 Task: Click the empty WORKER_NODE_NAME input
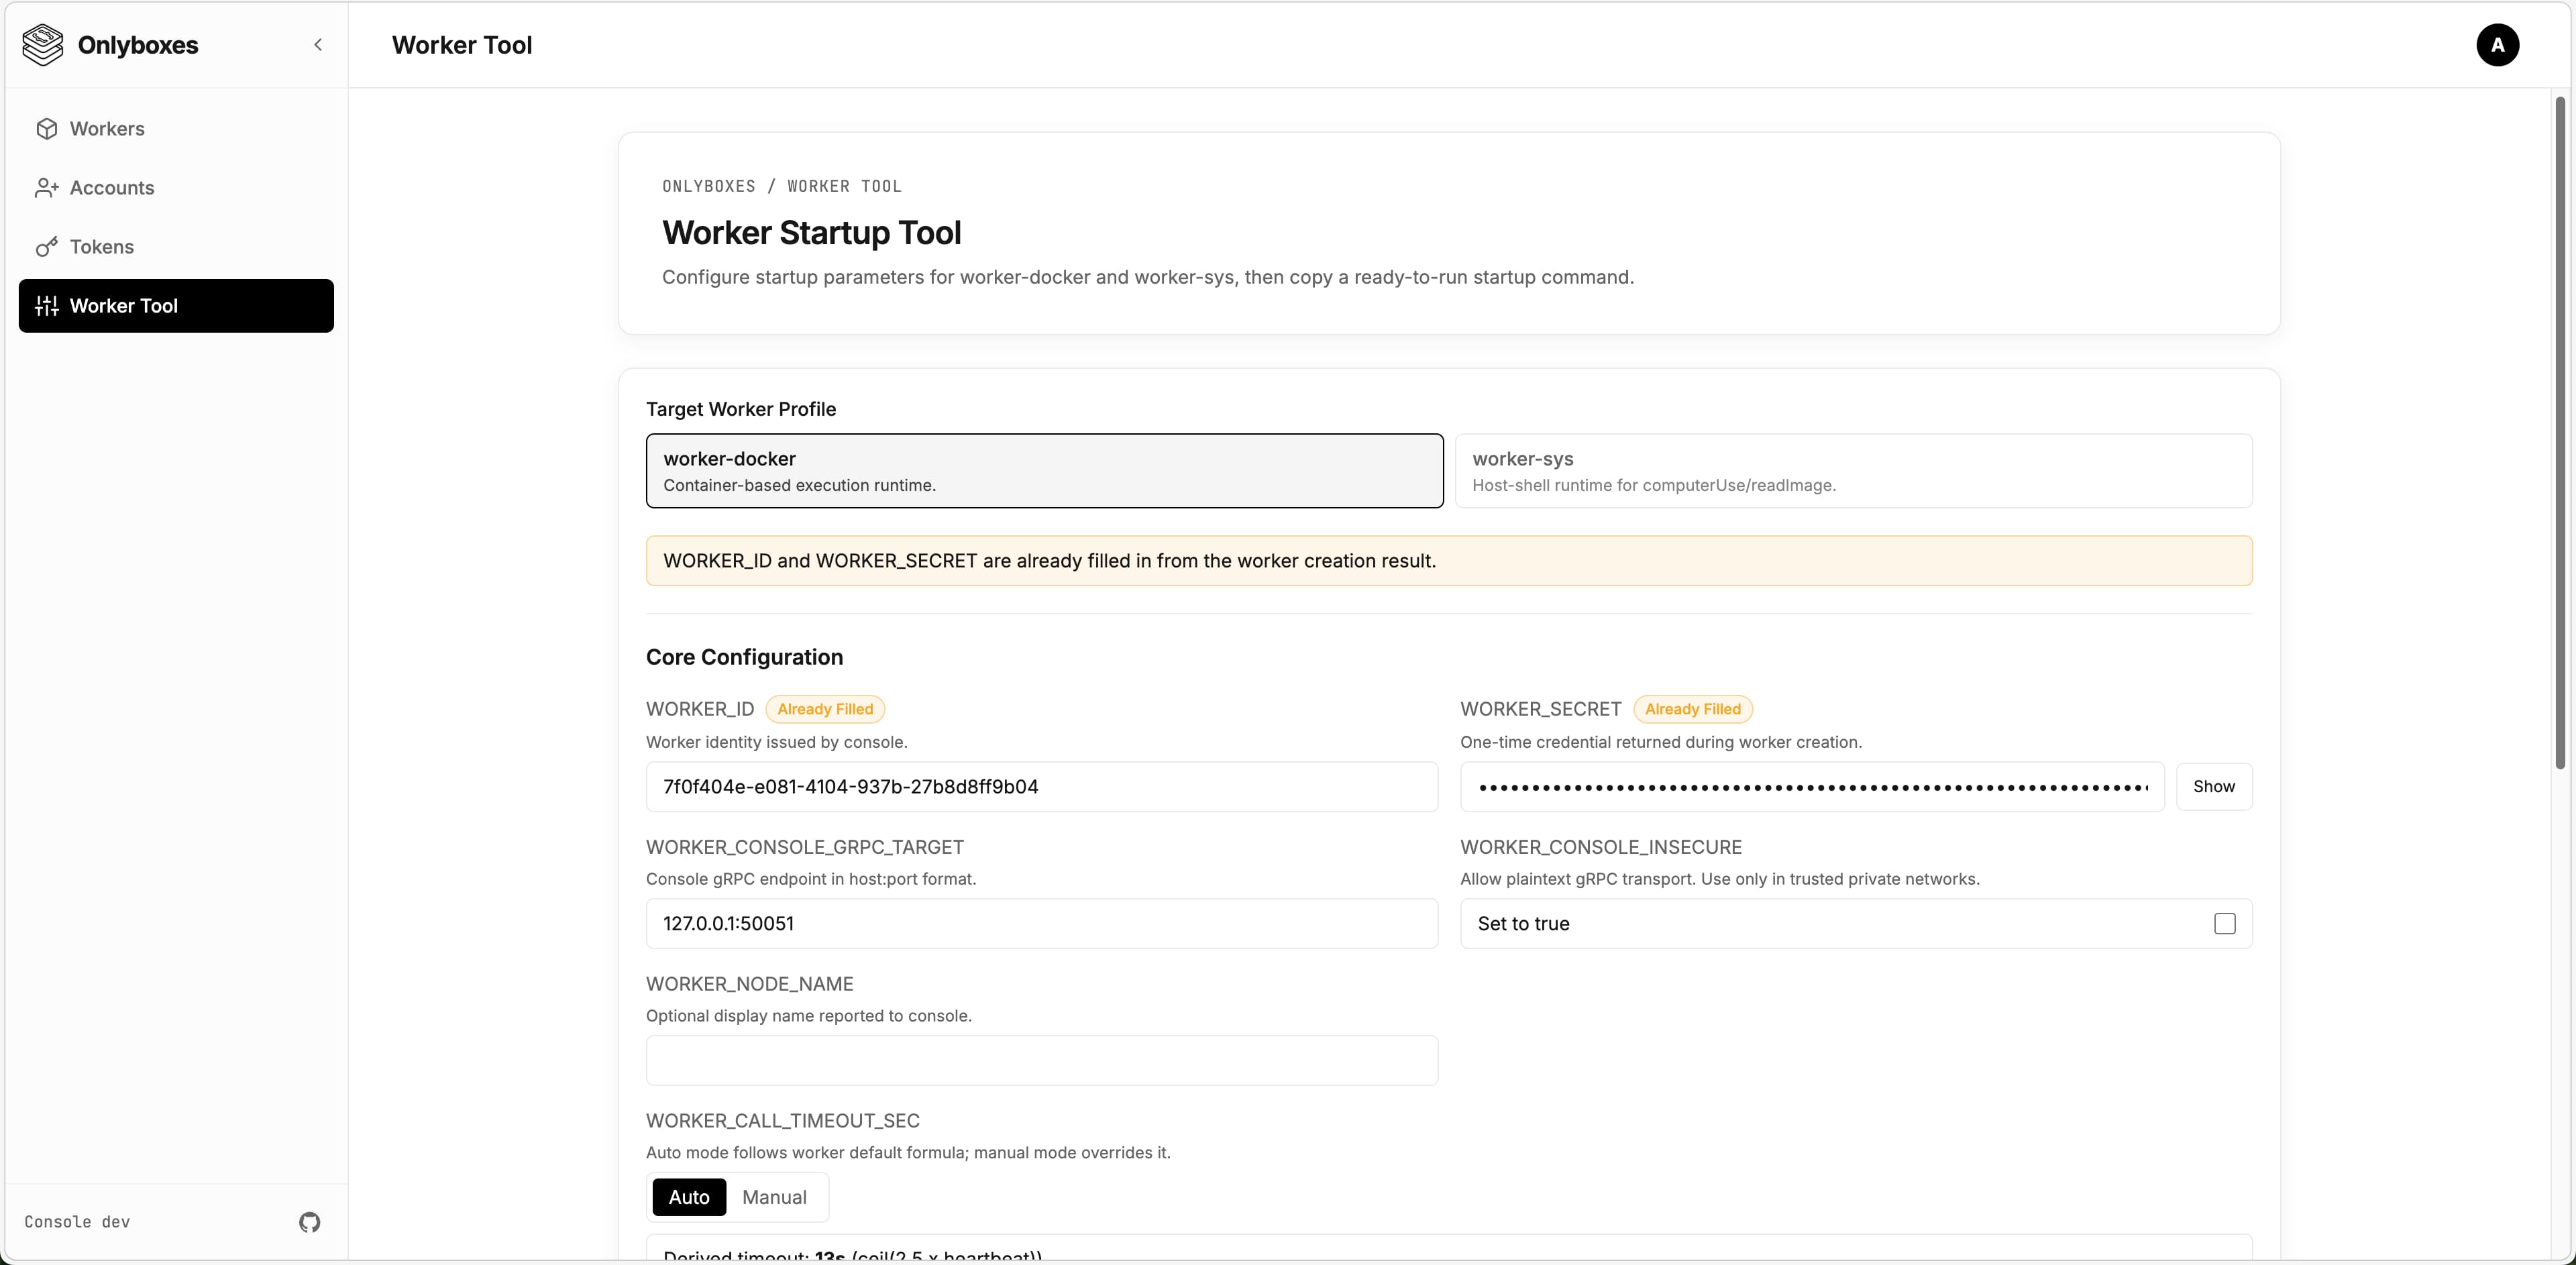(1042, 1060)
